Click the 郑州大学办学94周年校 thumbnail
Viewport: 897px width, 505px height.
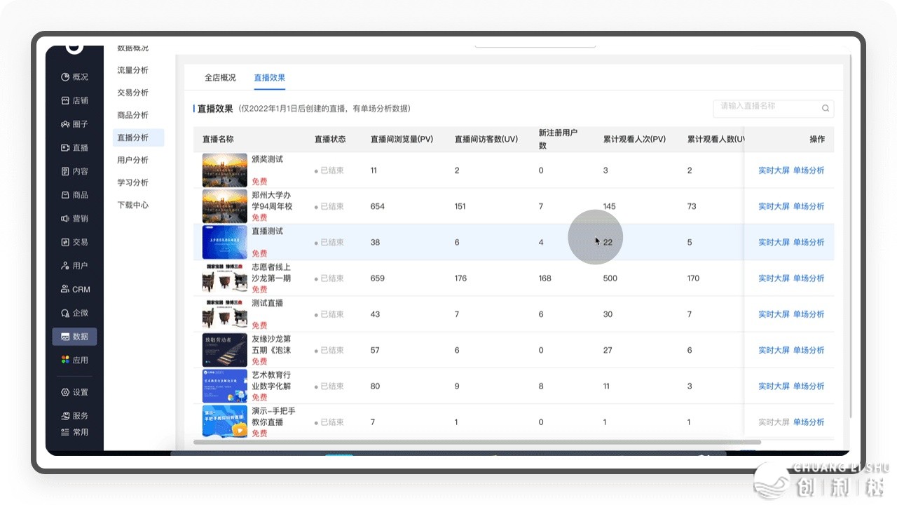tap(224, 206)
